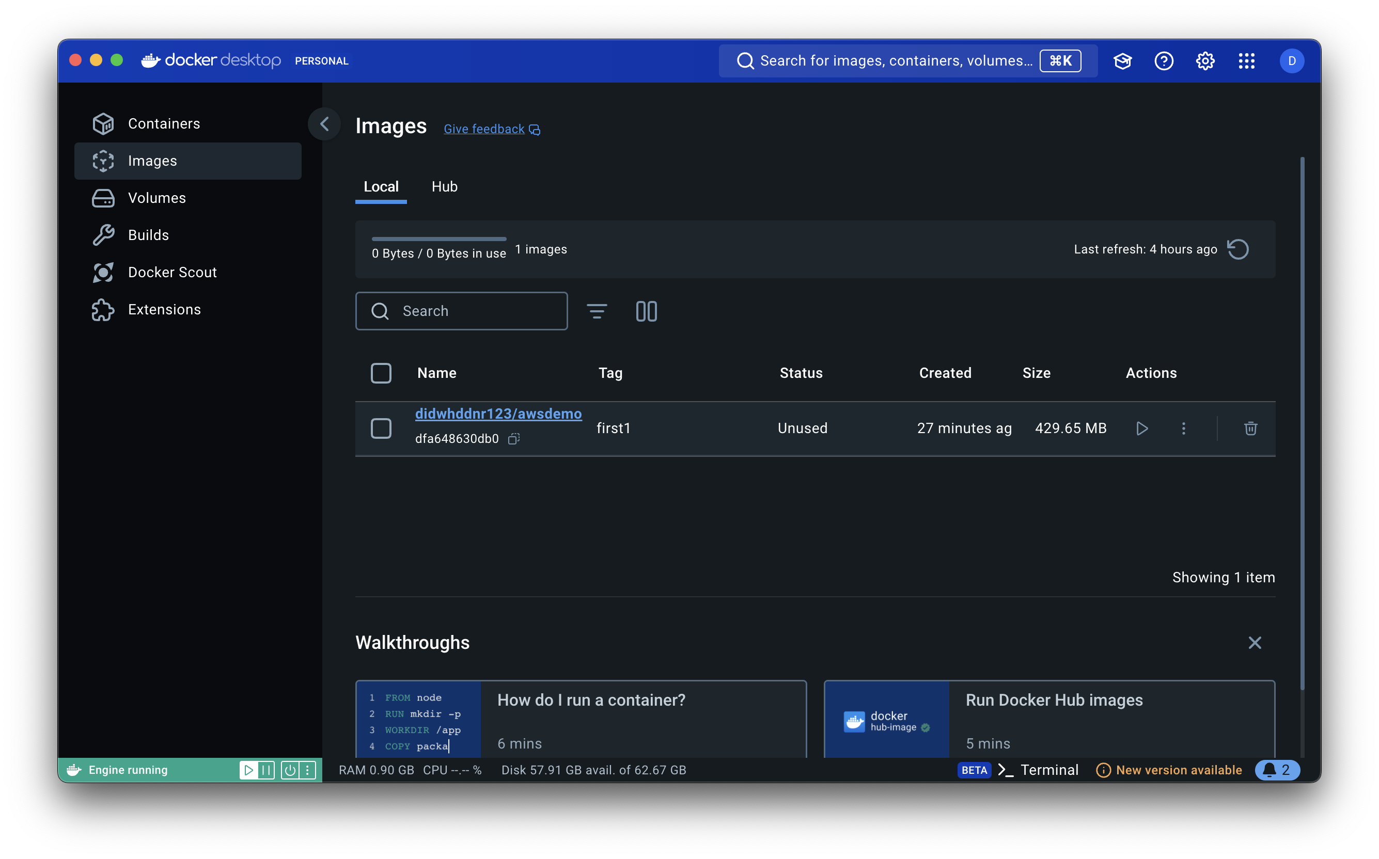This screenshot has width=1379, height=859.
Task: Copy image ID dfa648630db0
Action: [x=514, y=439]
